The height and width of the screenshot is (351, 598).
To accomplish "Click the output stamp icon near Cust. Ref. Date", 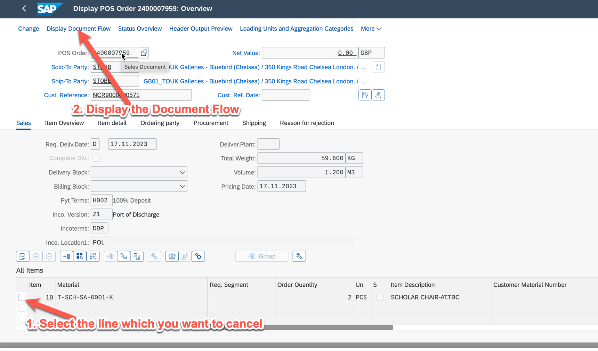I will click(378, 95).
